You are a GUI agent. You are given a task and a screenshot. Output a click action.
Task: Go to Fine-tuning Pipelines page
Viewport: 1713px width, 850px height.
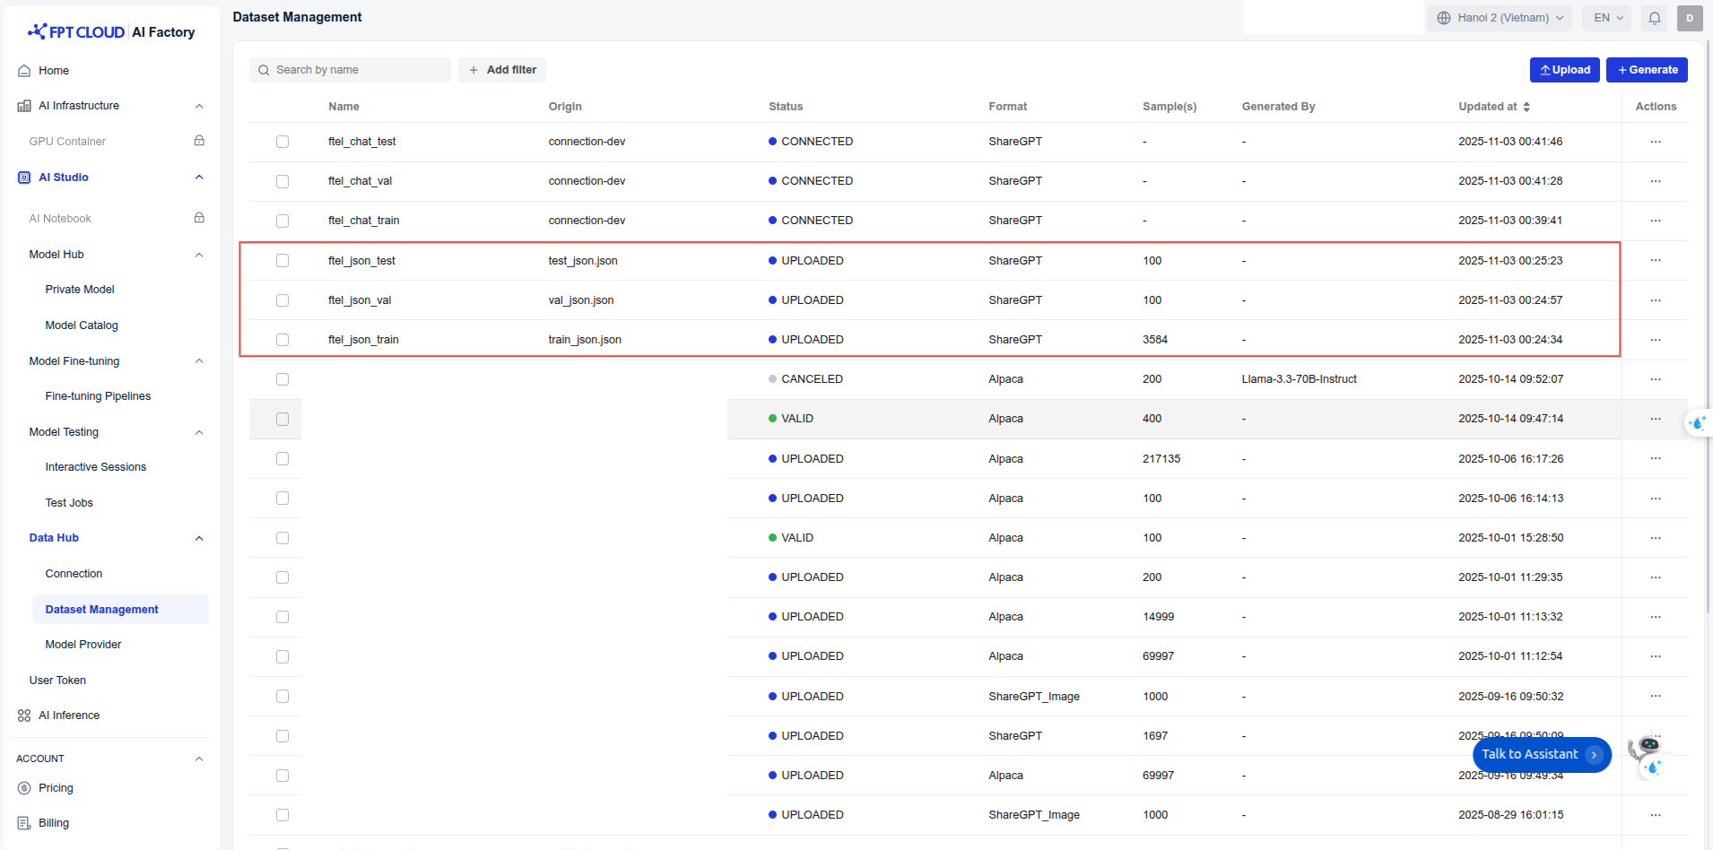tap(98, 396)
